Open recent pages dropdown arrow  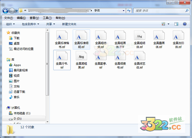[17, 11]
